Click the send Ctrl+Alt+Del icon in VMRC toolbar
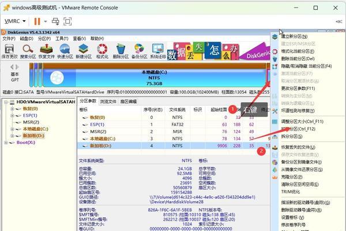This screenshot has height=231, width=346. (x=55, y=21)
